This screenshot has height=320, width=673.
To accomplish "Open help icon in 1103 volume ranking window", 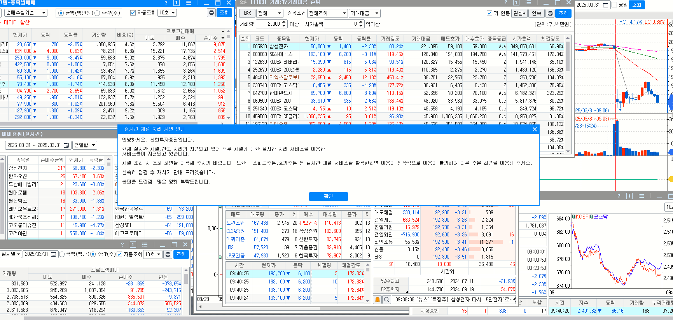I will point(505,3).
